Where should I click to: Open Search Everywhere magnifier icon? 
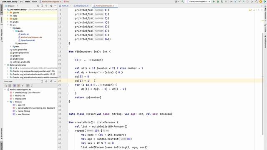point(257,2)
